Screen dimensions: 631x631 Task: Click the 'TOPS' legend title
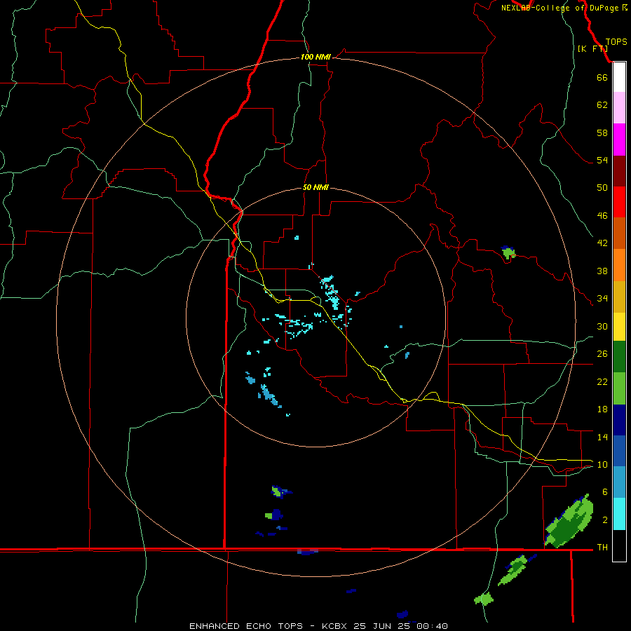[616, 42]
